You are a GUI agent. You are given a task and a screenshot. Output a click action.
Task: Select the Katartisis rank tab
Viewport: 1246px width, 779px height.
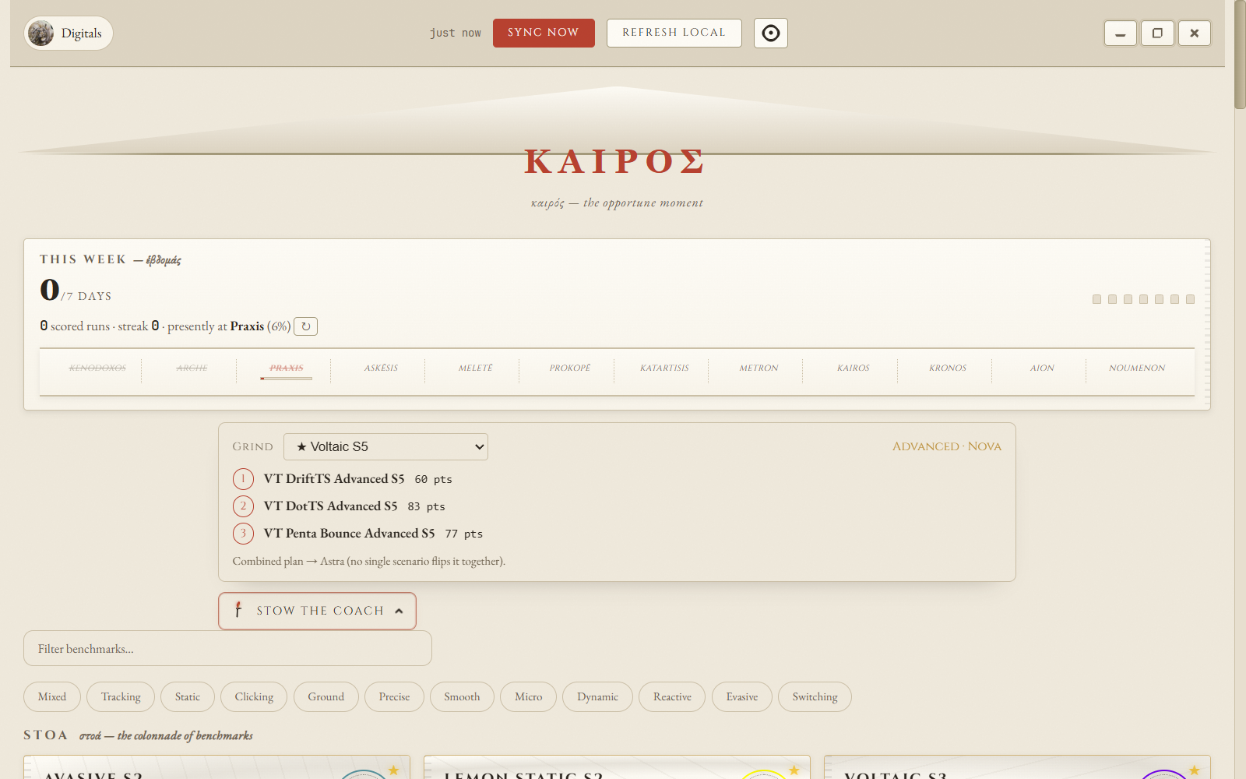664,368
